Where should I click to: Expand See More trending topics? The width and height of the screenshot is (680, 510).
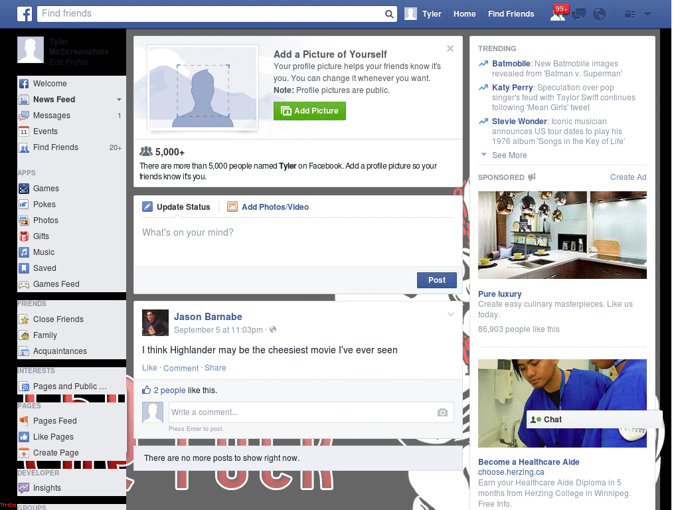(x=509, y=155)
